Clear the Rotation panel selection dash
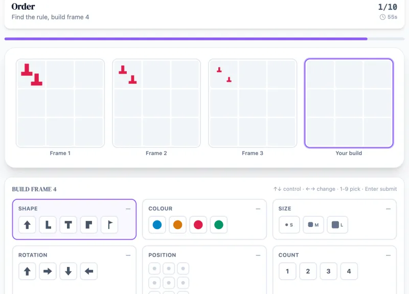 point(128,255)
